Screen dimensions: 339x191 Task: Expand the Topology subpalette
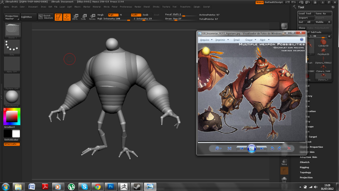coord(305,172)
